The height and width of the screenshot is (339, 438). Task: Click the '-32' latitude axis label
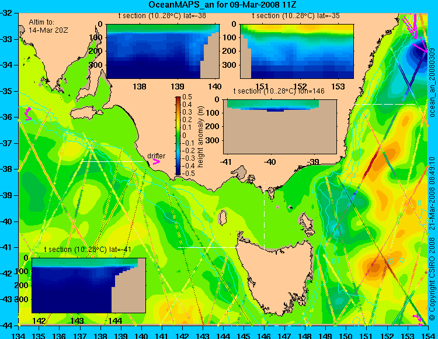(x=5, y=13)
